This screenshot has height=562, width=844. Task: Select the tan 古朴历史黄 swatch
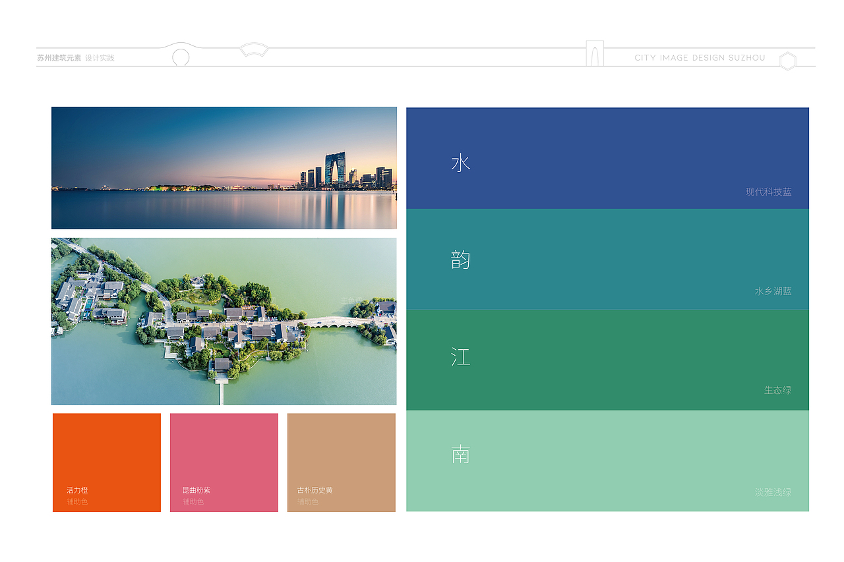tap(342, 463)
